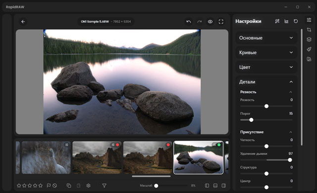This screenshot has height=193, width=317.
Task: Collapse the Детали section
Action: 266,82
